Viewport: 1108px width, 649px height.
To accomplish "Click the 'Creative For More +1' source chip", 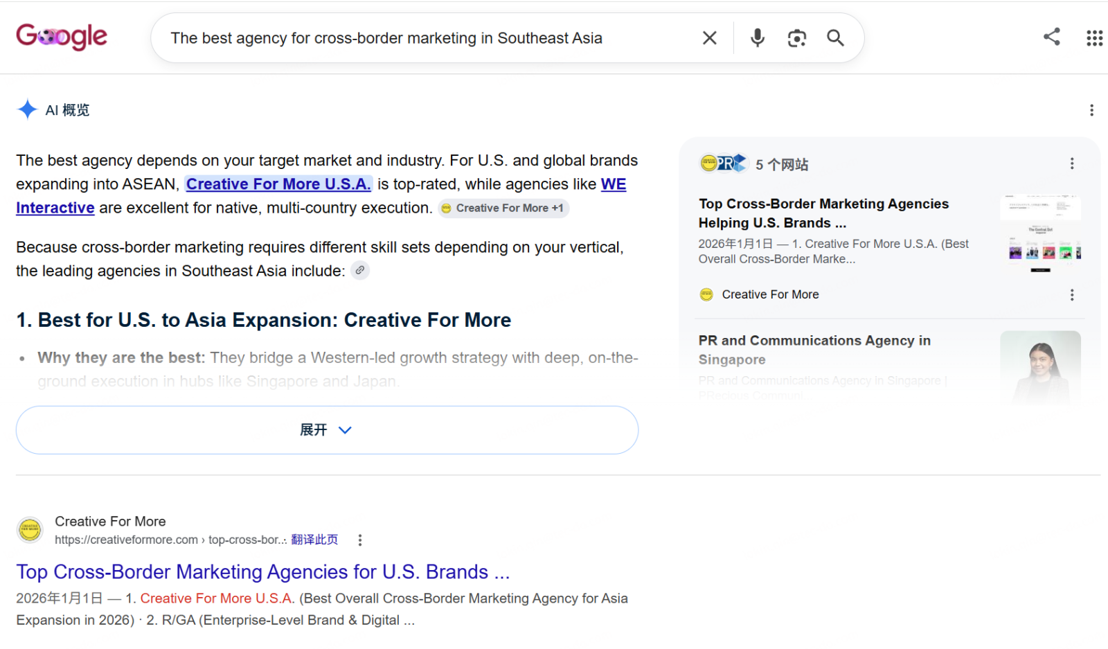I will (503, 208).
